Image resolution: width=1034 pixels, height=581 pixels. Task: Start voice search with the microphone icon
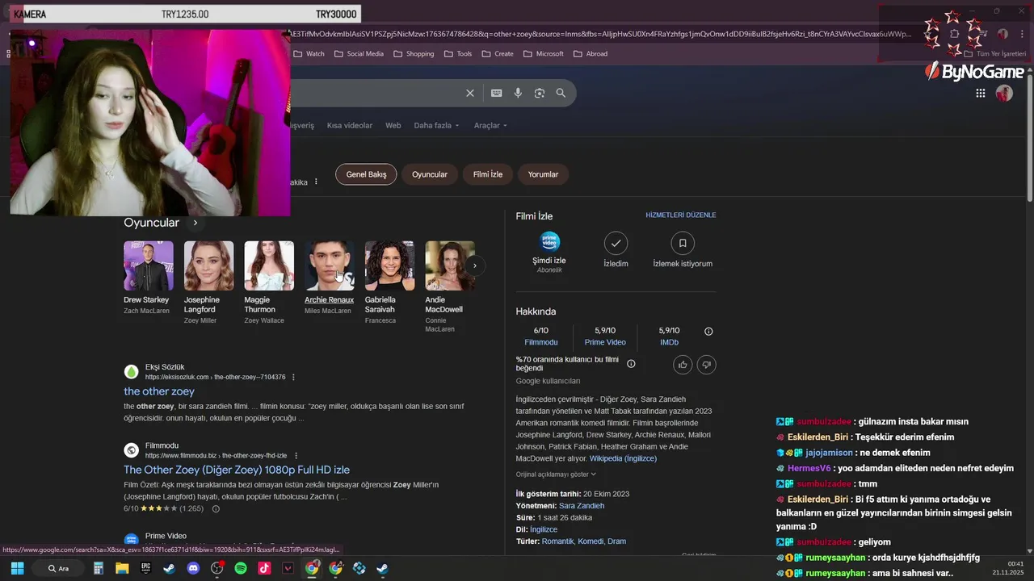(x=518, y=93)
